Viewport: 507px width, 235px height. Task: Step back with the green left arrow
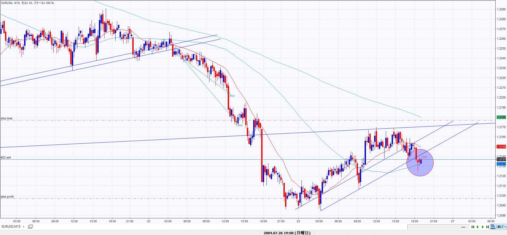(478, 227)
